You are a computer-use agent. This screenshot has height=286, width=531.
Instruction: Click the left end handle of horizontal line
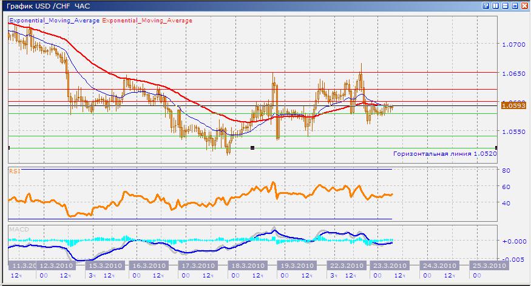pyautogui.click(x=8, y=148)
